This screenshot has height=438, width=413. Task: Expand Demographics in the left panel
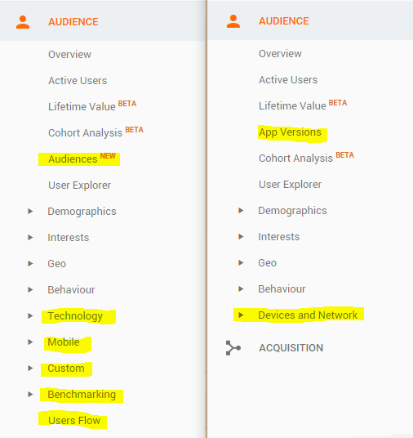click(30, 211)
